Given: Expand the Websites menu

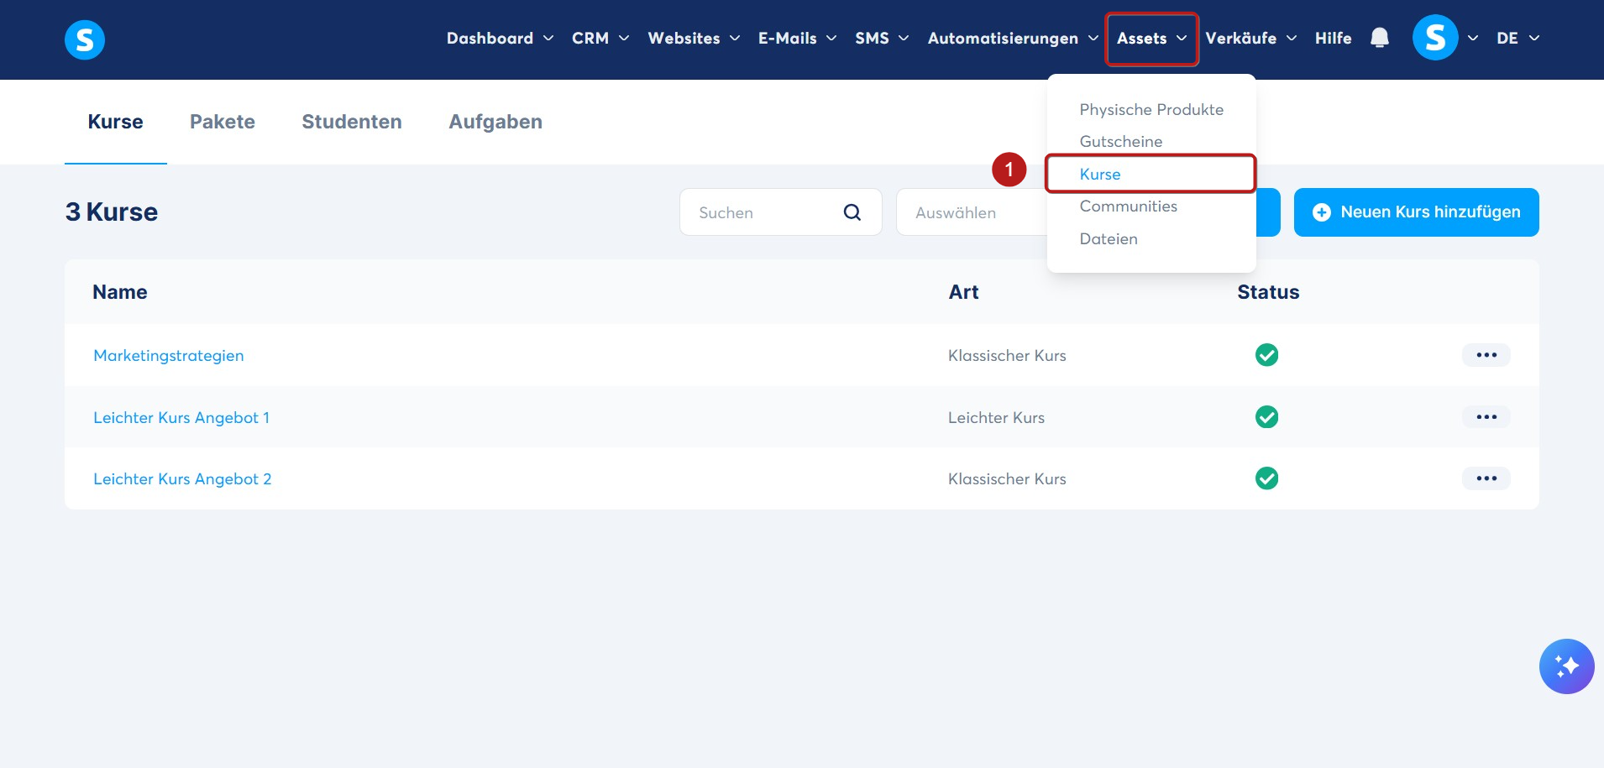Looking at the screenshot, I should 694,39.
